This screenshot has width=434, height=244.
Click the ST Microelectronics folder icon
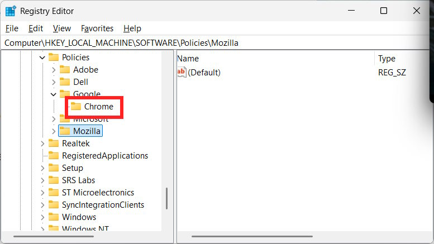point(54,192)
